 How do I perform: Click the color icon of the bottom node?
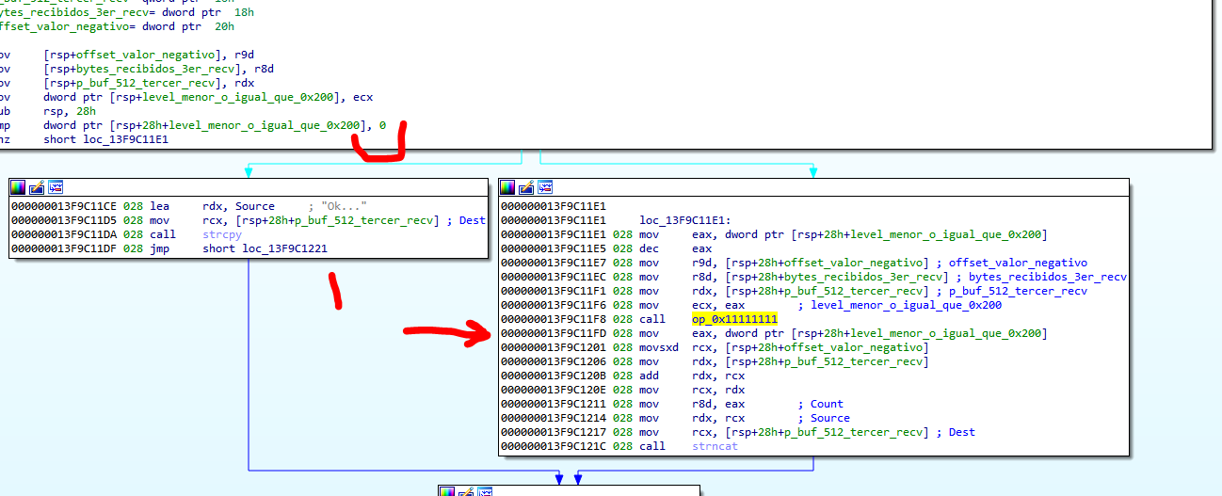point(447,491)
